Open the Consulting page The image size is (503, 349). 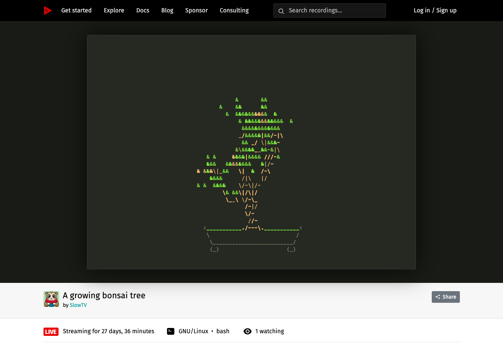click(x=234, y=11)
